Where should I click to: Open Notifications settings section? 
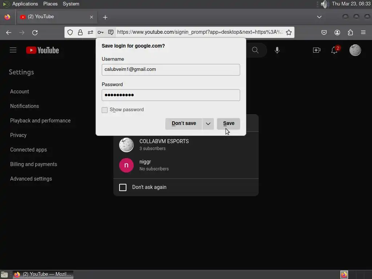pos(24,106)
